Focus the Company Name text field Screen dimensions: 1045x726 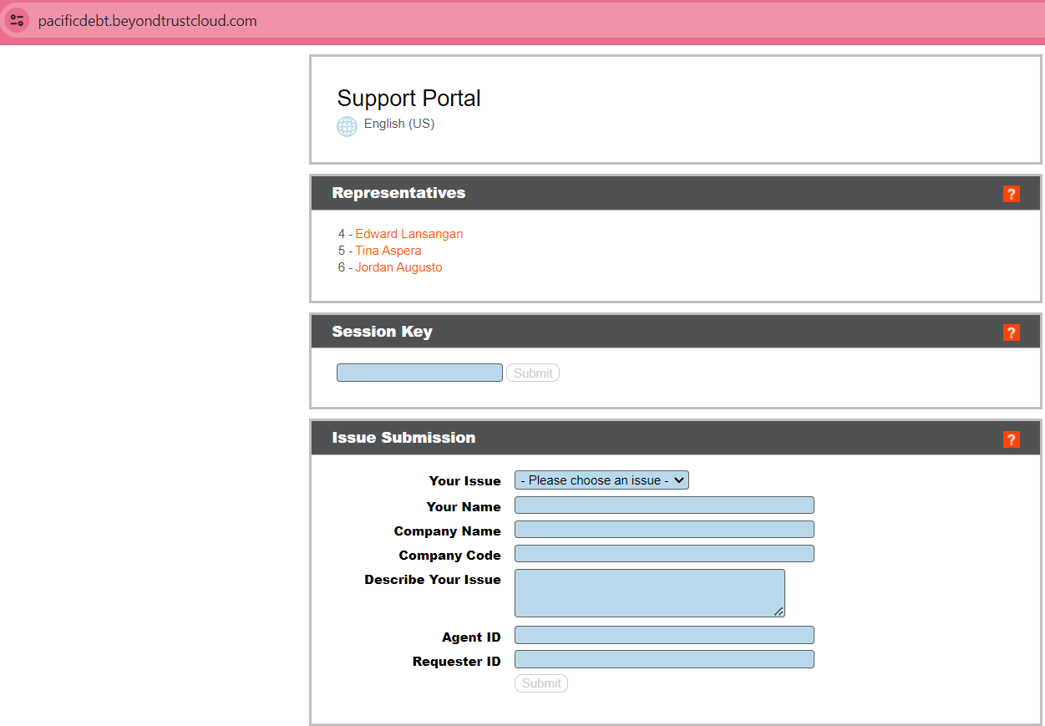(x=664, y=530)
